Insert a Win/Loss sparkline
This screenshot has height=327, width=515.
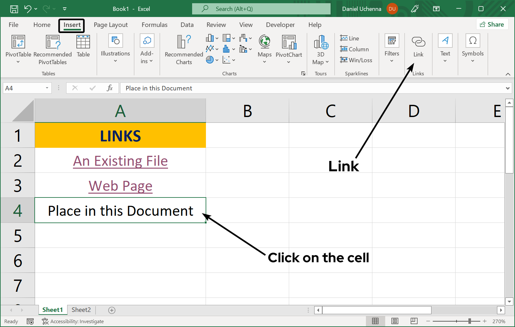[356, 60]
